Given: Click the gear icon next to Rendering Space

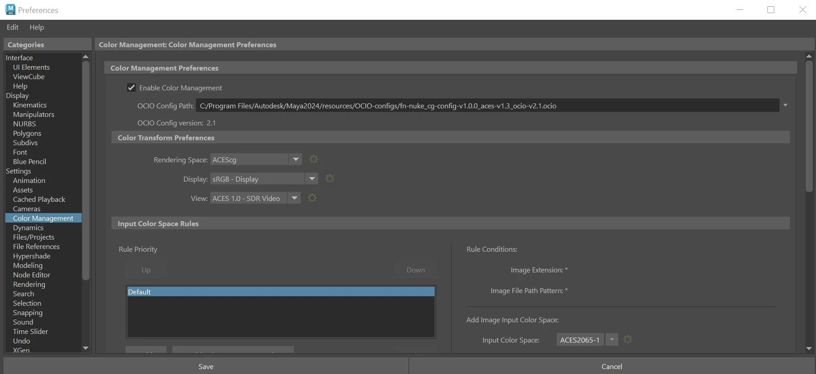Looking at the screenshot, I should (x=314, y=159).
